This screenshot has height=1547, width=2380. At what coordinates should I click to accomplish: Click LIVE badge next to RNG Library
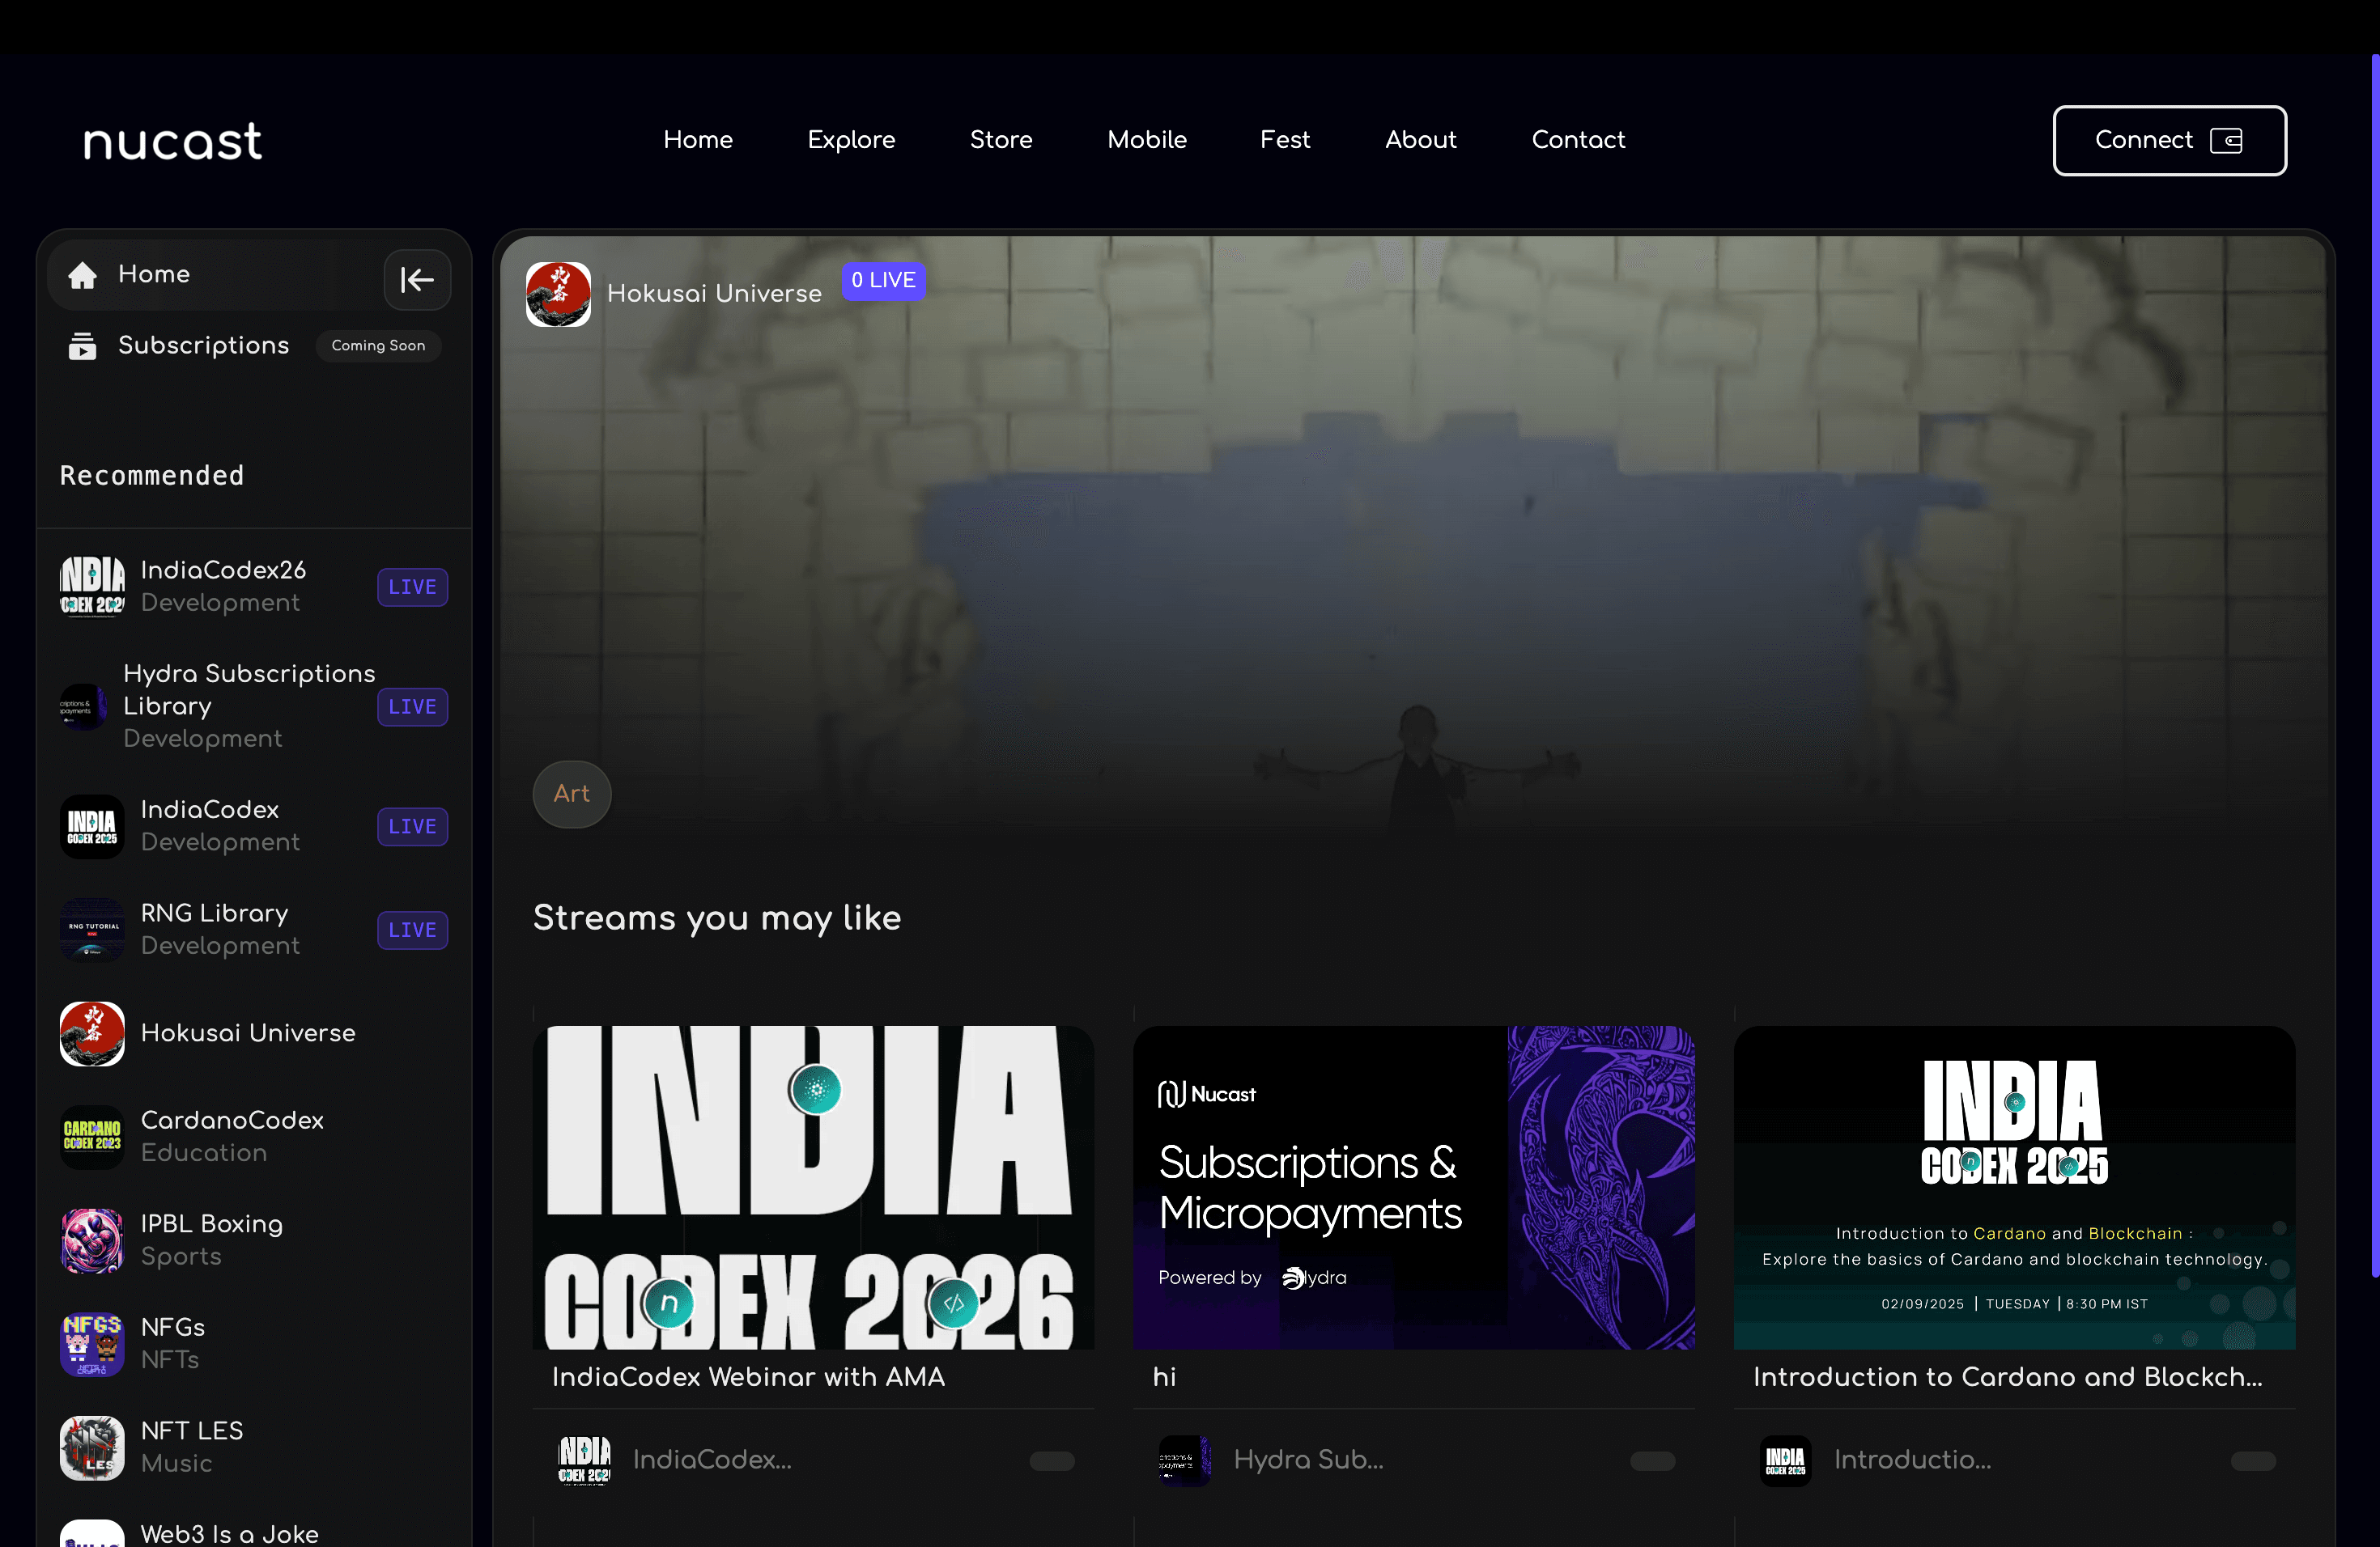[412, 930]
